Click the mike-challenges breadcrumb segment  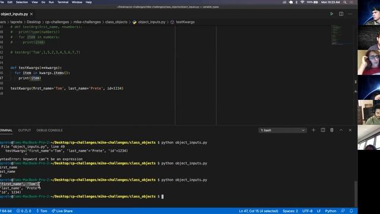click(87, 22)
